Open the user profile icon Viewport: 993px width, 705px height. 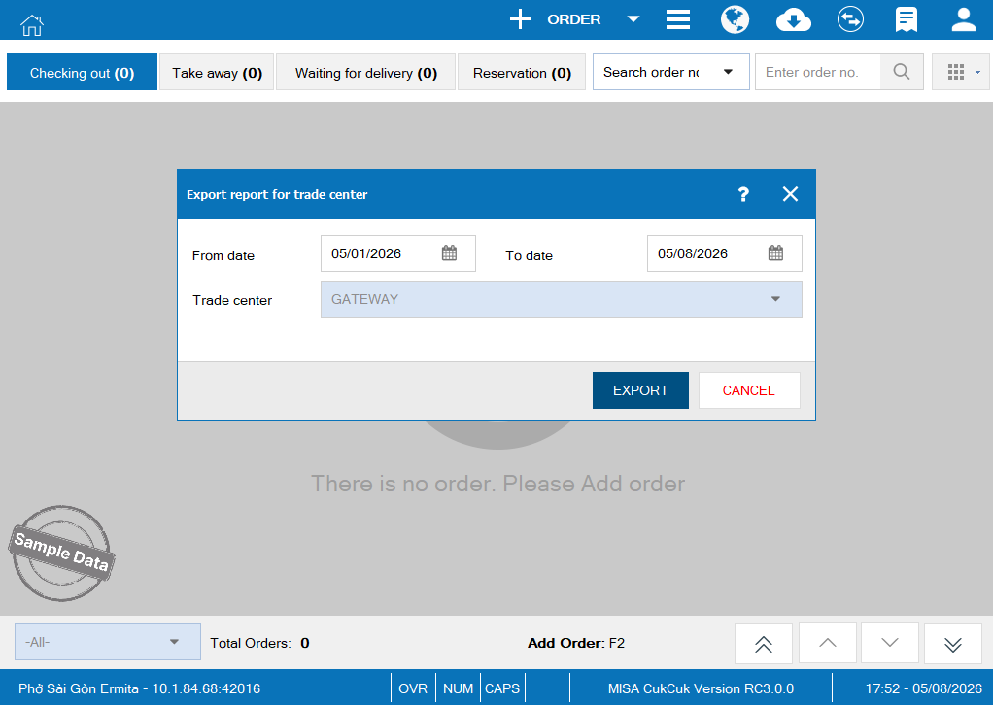(963, 19)
